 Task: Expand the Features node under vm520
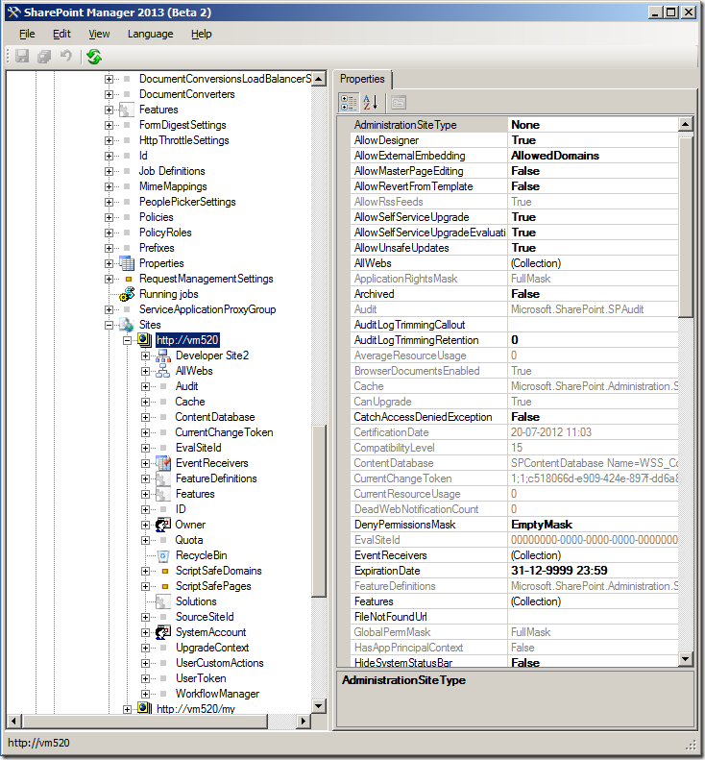pyautogui.click(x=145, y=494)
